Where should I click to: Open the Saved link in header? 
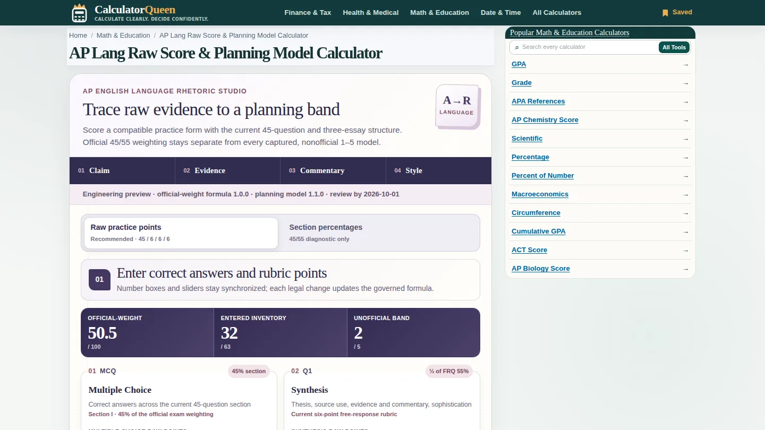click(677, 12)
